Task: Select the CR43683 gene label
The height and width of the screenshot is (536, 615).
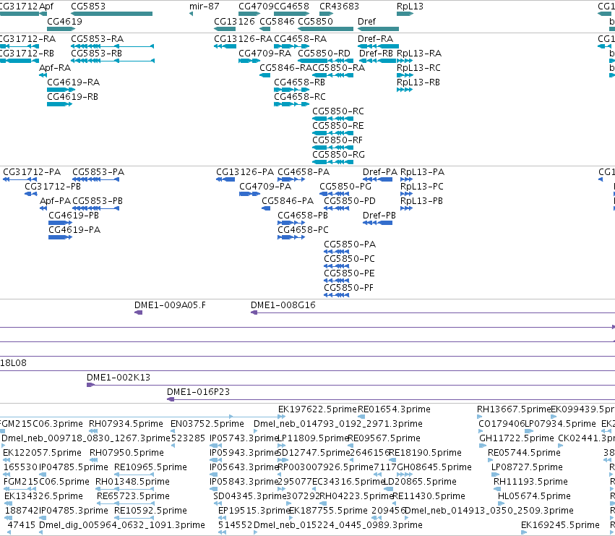Action: tap(339, 7)
